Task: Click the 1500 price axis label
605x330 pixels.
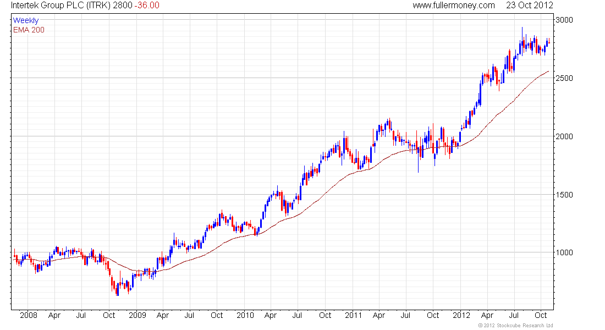Action: [x=564, y=195]
